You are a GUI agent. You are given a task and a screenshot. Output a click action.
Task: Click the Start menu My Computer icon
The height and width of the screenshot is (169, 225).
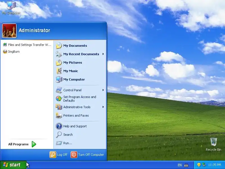tap(59, 79)
